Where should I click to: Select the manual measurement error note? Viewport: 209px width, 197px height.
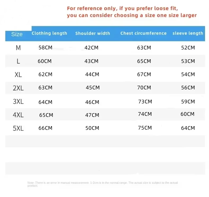pyautogui.click(x=102, y=184)
